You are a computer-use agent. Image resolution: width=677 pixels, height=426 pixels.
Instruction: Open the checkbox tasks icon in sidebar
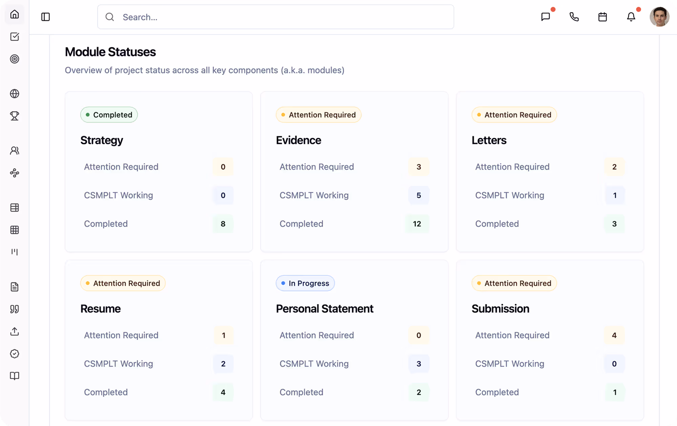15,37
